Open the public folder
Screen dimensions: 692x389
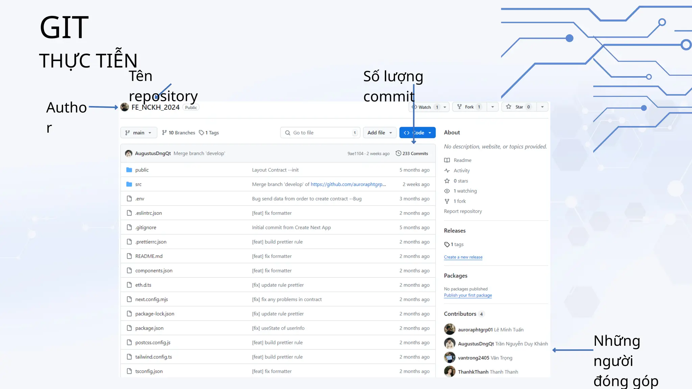[142, 170]
